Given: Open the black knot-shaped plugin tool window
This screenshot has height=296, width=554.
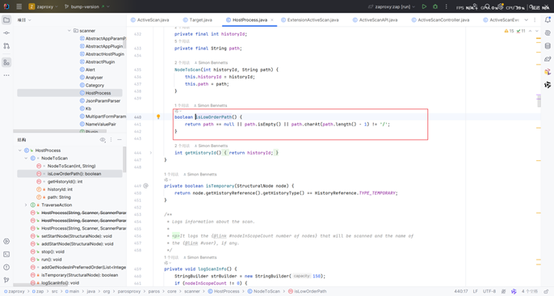Looking at the screenshot, I should pyautogui.click(x=548, y=85).
